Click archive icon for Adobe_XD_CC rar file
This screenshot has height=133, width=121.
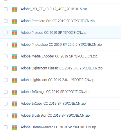pos(15,9)
